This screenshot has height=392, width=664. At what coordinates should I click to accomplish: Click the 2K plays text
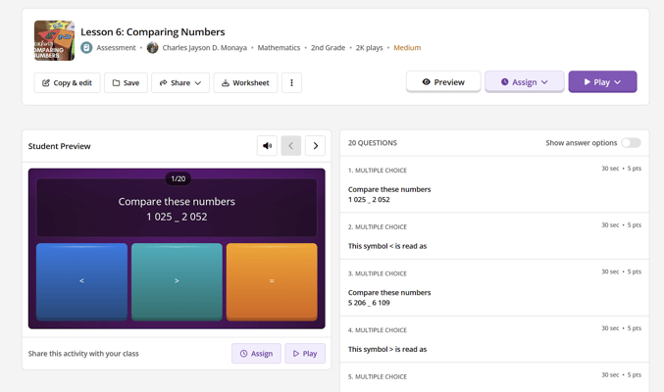[x=369, y=48]
